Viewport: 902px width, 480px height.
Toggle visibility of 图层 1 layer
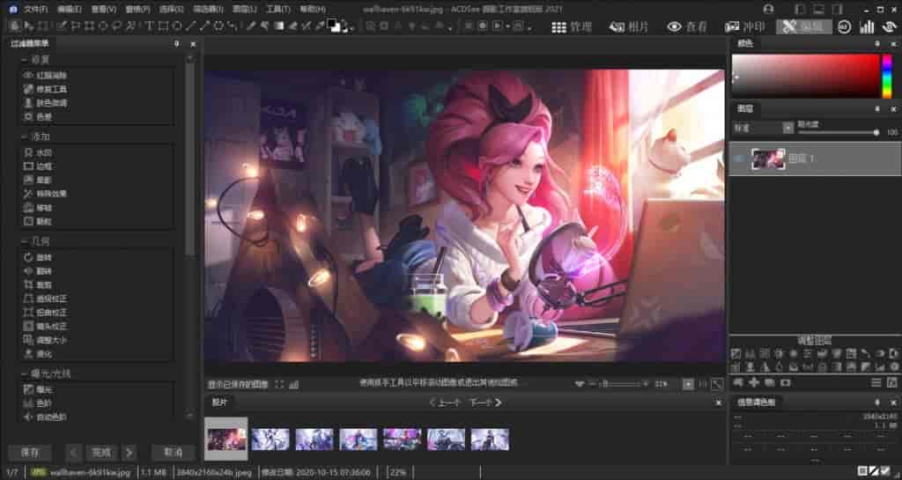tap(738, 159)
